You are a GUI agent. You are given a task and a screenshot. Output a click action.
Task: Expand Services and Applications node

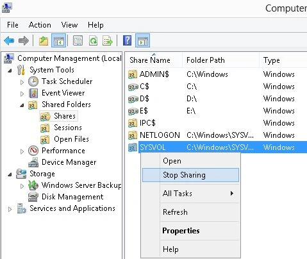pos(10,209)
